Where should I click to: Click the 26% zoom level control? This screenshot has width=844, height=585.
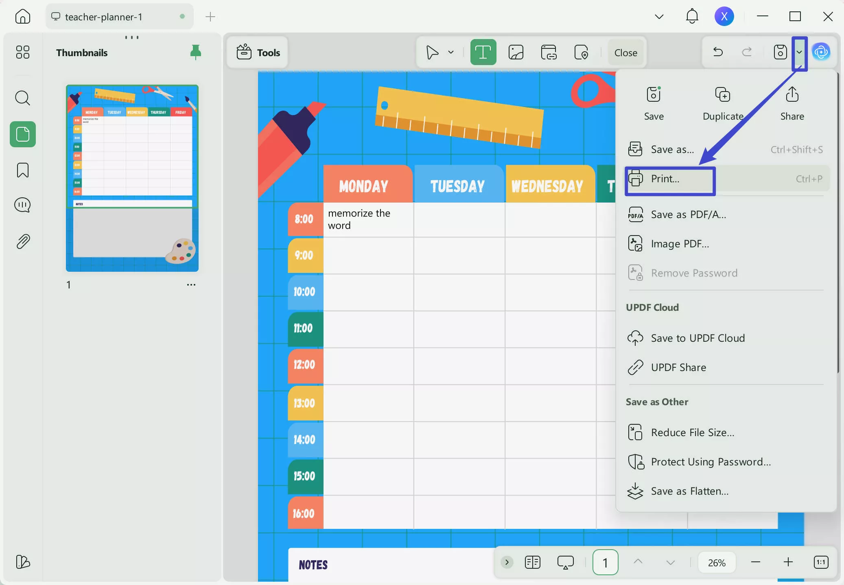[x=717, y=562]
